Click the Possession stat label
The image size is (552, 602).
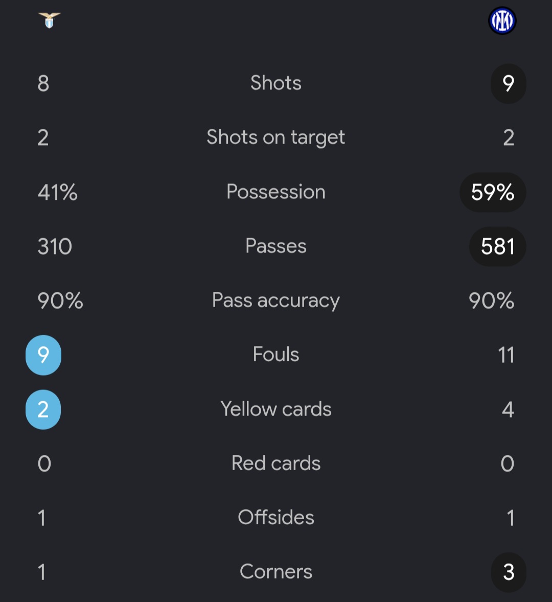(276, 192)
